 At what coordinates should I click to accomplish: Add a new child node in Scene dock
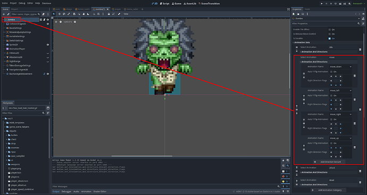(x=4, y=14)
